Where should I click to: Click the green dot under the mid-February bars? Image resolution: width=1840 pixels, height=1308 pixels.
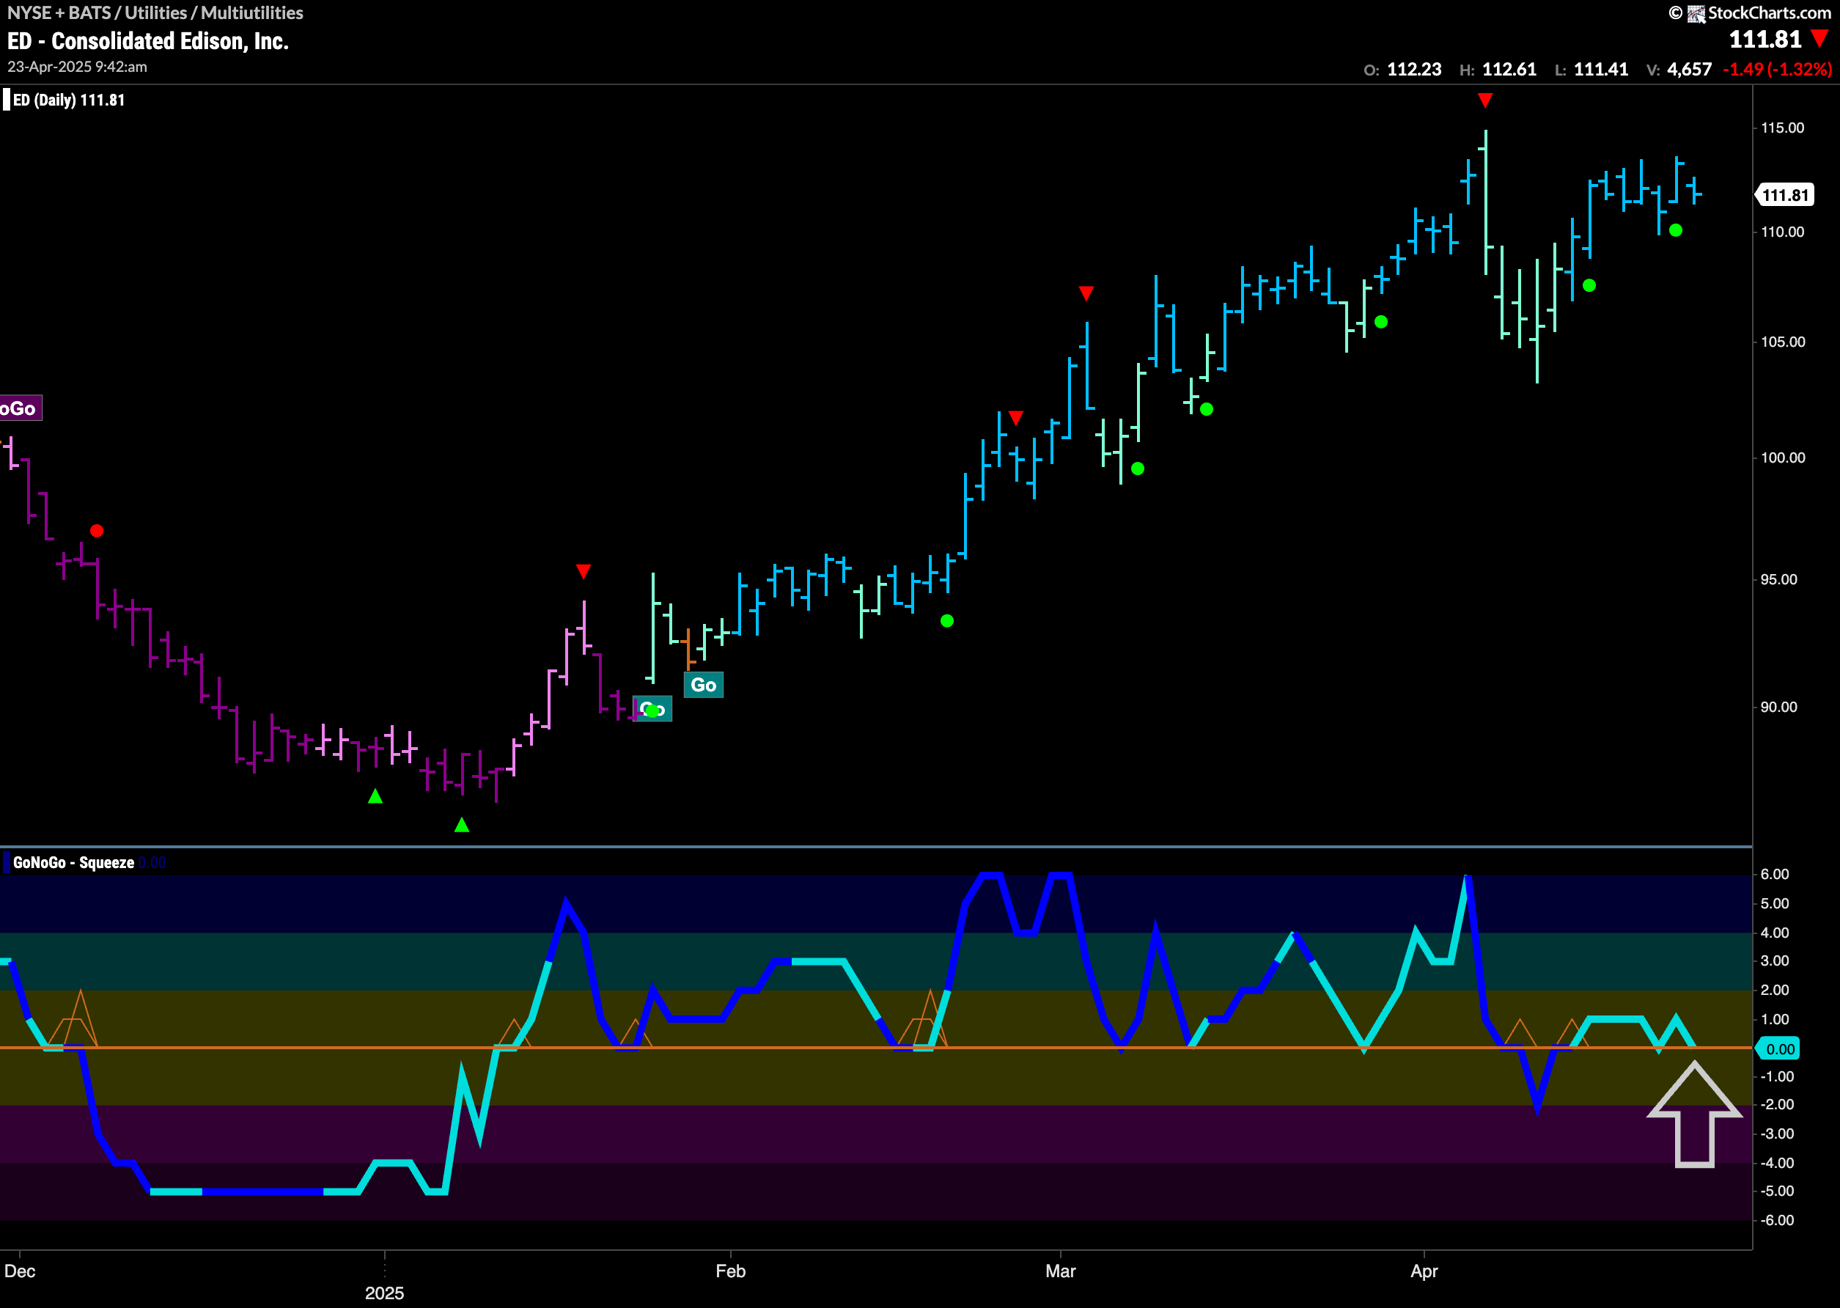947,621
